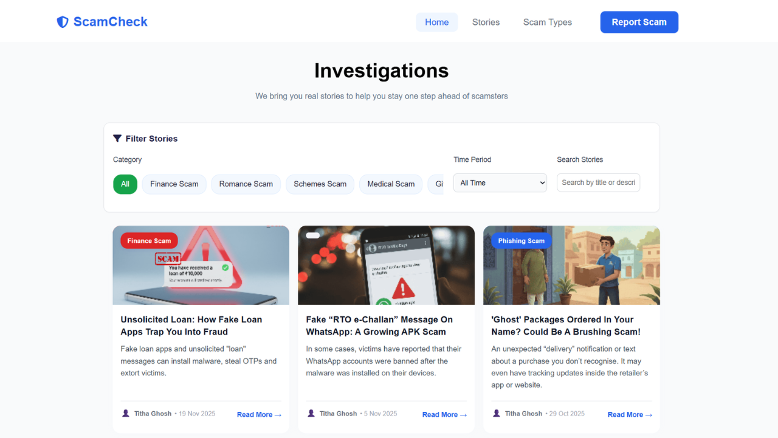Screen dimensions: 778x438
Task: Select the Schemes Scam category chip
Action: (x=320, y=184)
